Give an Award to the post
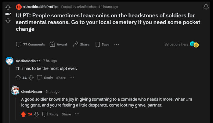The image size is (213, 123). tap(58, 45)
